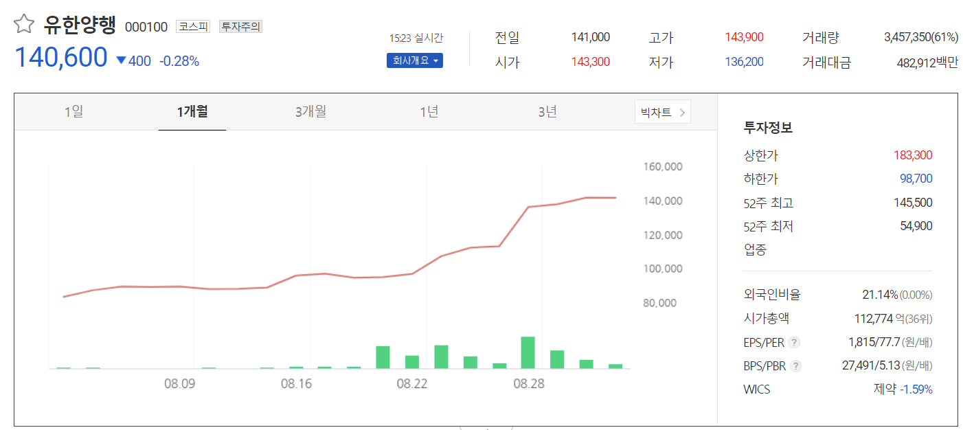Open the 빅차트 button
This screenshot has height=430, width=963.
click(x=662, y=113)
